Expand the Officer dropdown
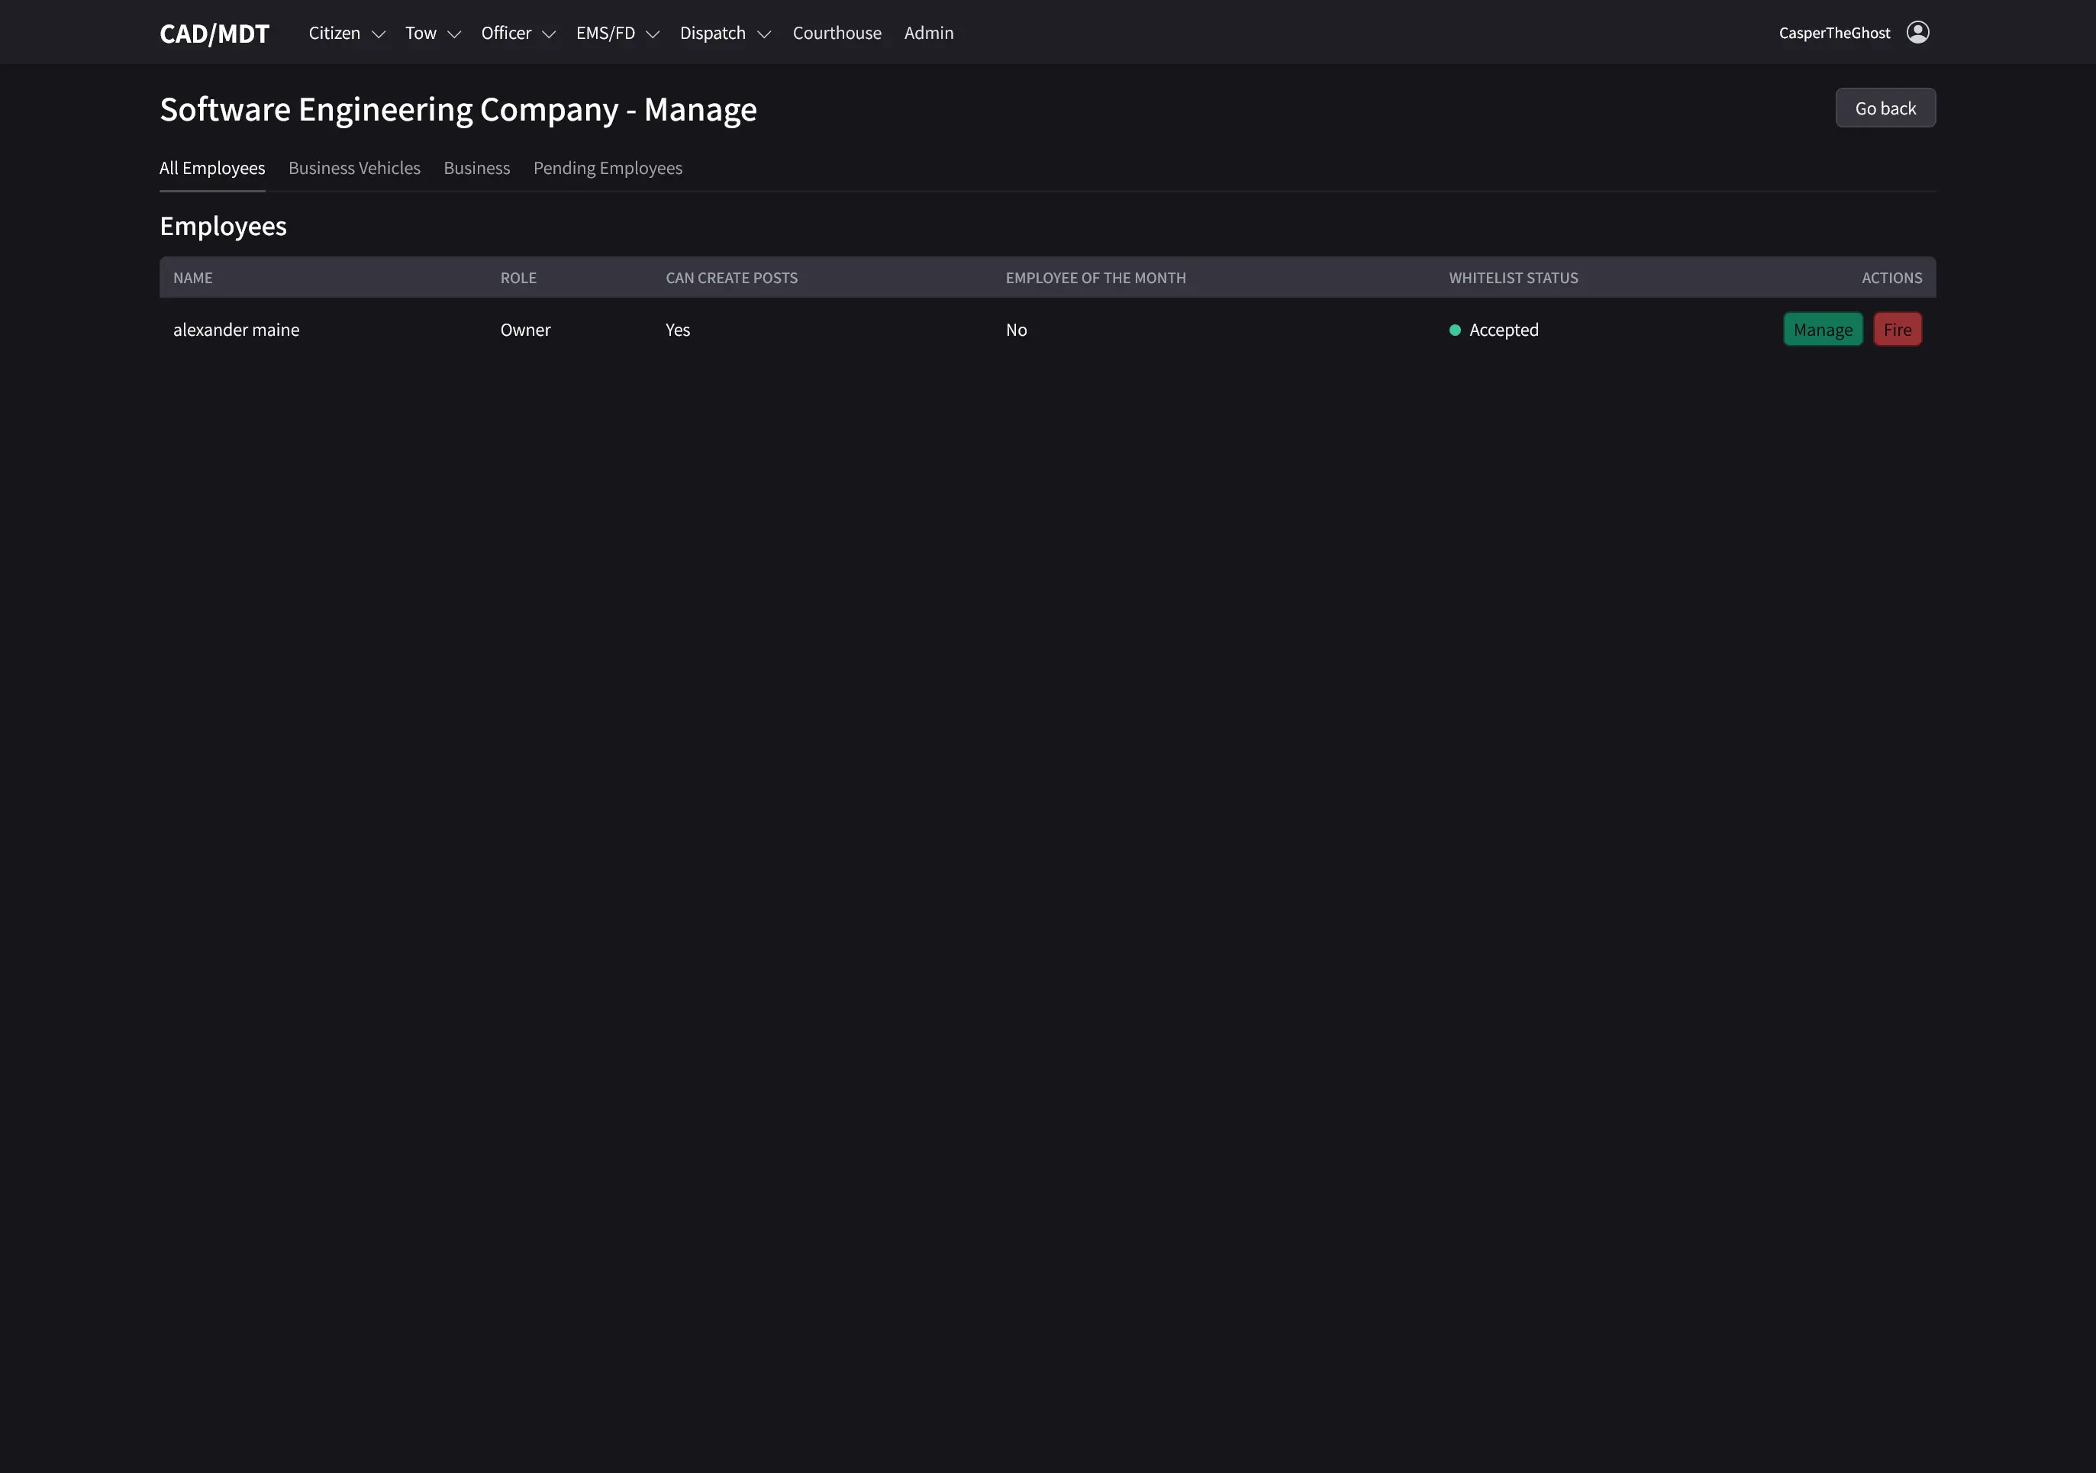 (518, 33)
